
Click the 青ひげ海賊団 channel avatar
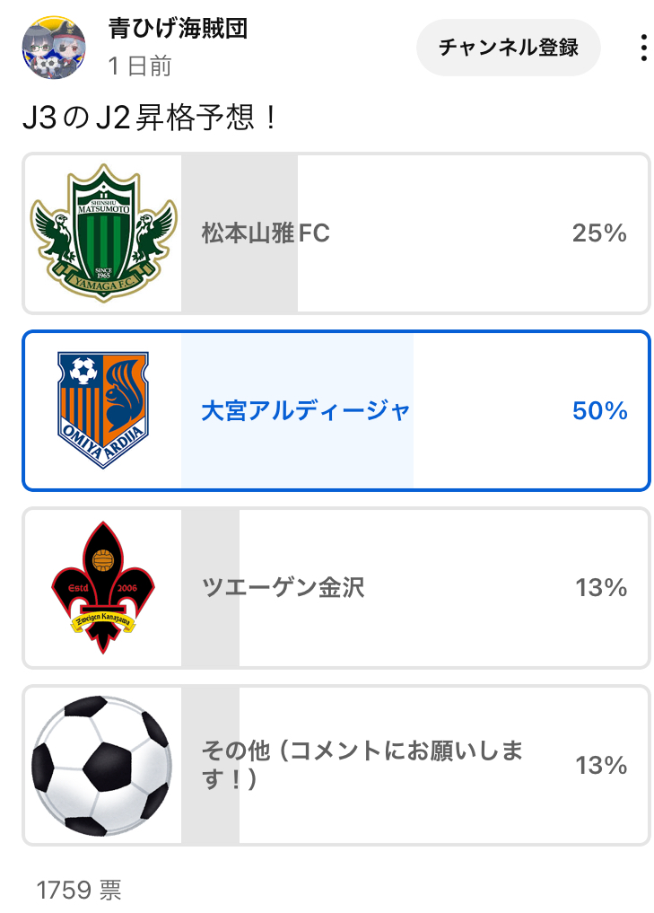(x=54, y=48)
